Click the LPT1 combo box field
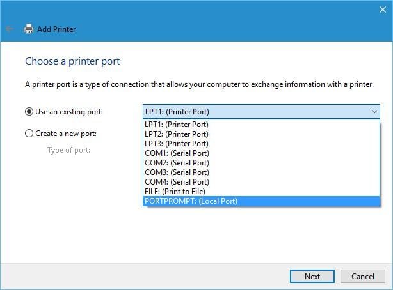Image resolution: width=393 pixels, height=290 pixels. pyautogui.click(x=261, y=112)
